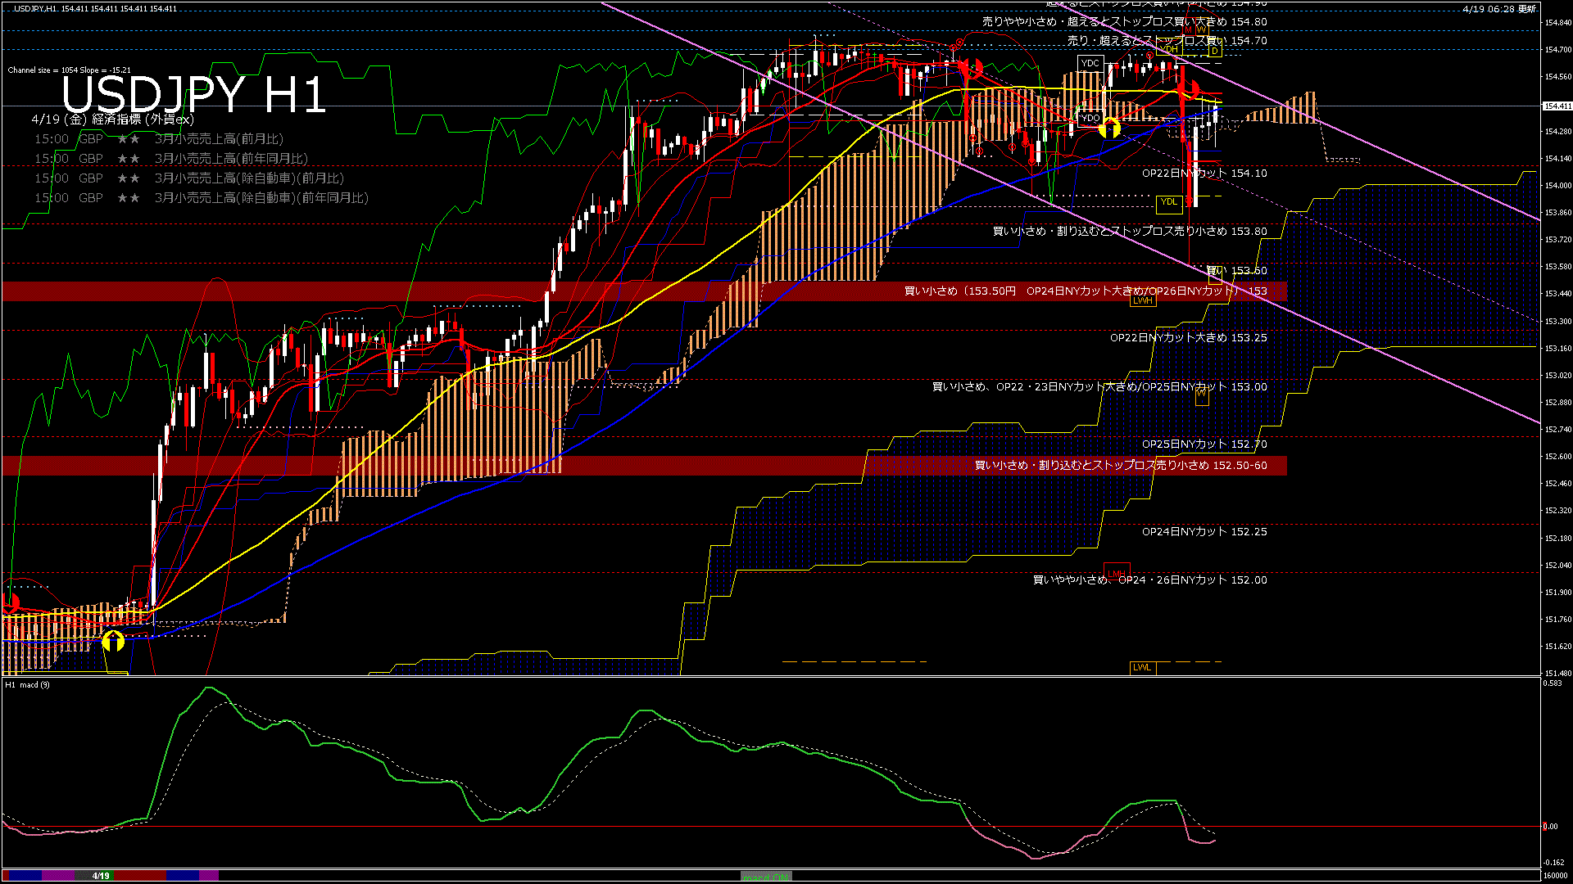Image resolution: width=1573 pixels, height=884 pixels.
Task: Click the 売りやや小さめ 154.80 order label
Action: click(x=1124, y=22)
